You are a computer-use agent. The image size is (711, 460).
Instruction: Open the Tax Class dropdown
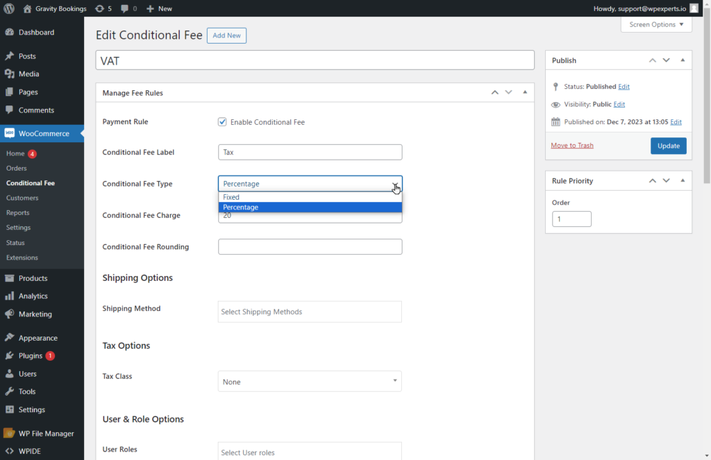(x=310, y=382)
